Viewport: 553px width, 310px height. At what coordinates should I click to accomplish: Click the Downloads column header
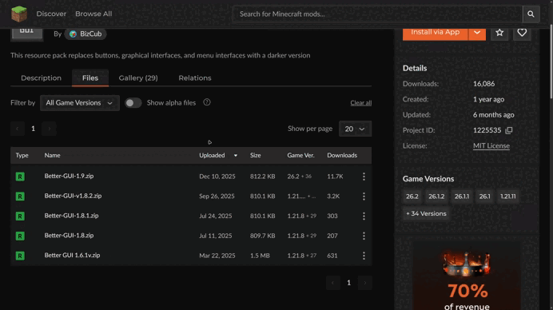point(342,156)
